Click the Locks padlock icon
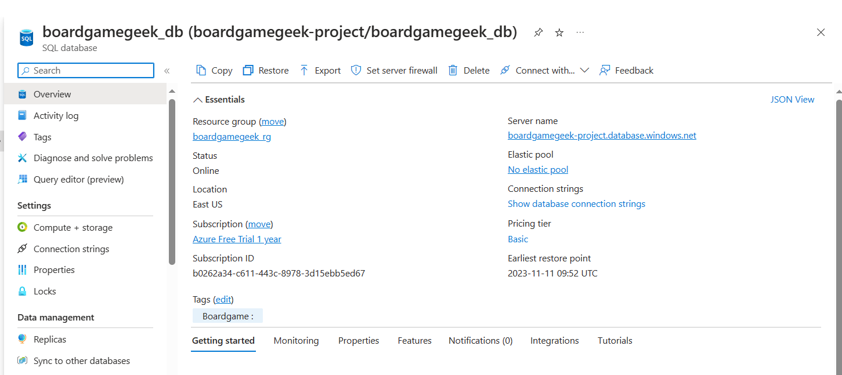The width and height of the screenshot is (842, 375). [22, 291]
